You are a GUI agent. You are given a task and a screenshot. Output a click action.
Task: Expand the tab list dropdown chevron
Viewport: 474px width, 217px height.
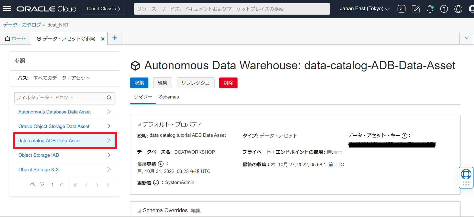click(x=466, y=38)
